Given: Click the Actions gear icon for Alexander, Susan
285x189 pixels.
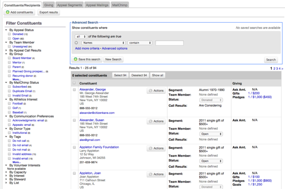Looking at the screenshot, I should coord(151,121).
